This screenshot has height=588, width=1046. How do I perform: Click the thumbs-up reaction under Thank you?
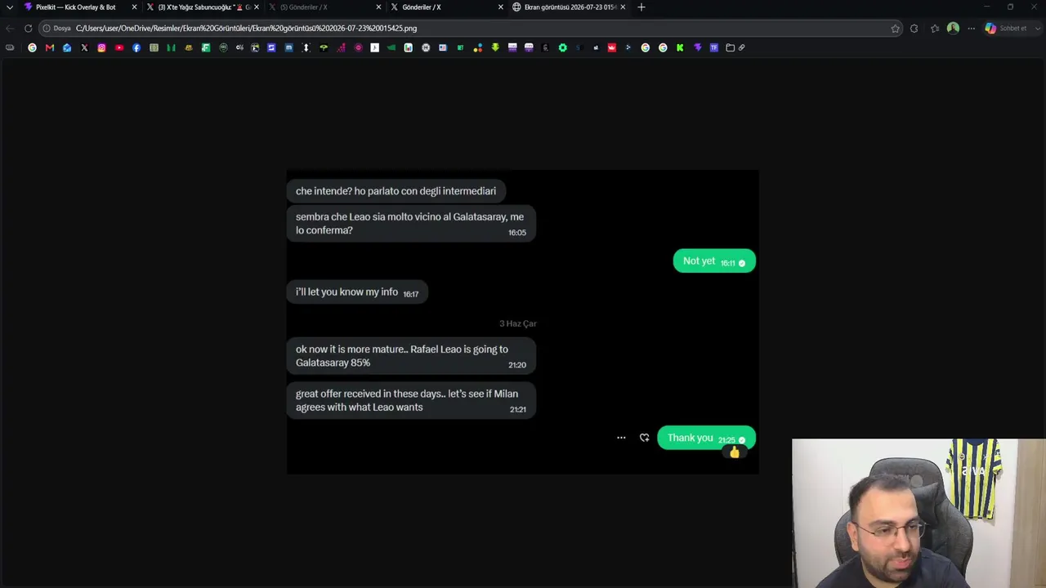click(x=734, y=452)
